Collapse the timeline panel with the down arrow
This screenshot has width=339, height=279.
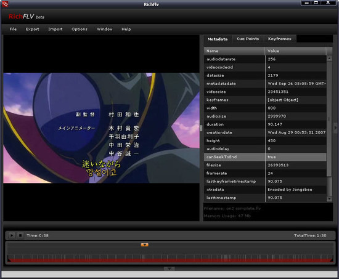169,269
